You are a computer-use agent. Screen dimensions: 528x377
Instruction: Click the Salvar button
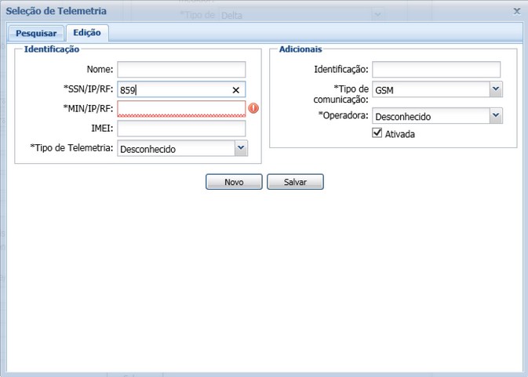pos(295,182)
